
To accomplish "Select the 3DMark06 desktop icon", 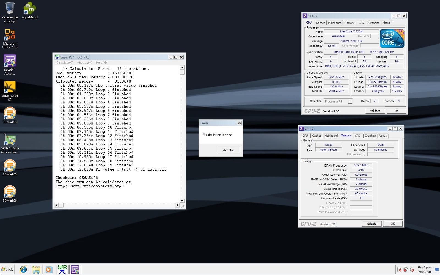I will coord(10,194).
